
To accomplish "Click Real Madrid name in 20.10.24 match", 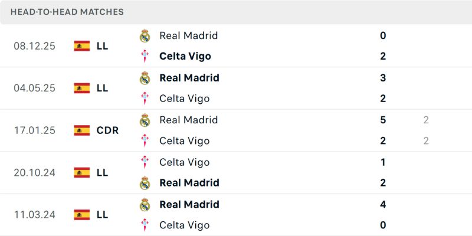I will pyautogui.click(x=189, y=183).
